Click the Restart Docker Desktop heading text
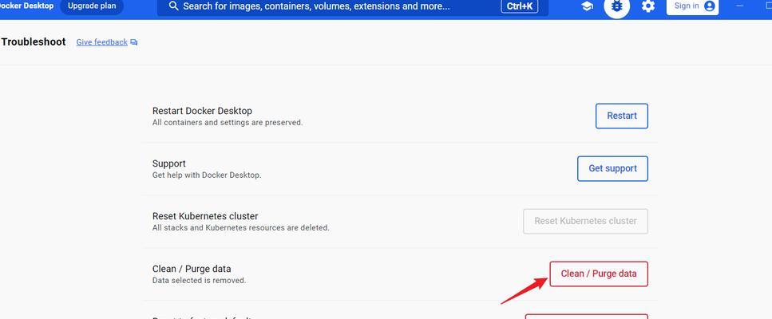This screenshot has width=772, height=319. tap(202, 111)
